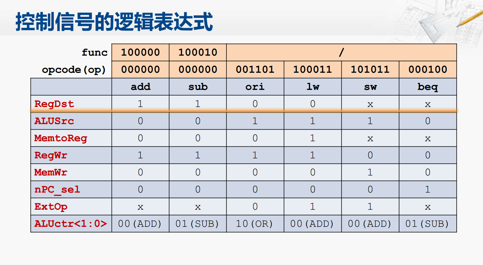Click ALUctr cell 01(SUB) under beq

point(428,224)
